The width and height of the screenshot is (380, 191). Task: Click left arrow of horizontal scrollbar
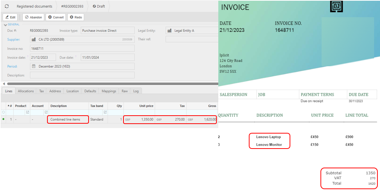(x=4, y=83)
